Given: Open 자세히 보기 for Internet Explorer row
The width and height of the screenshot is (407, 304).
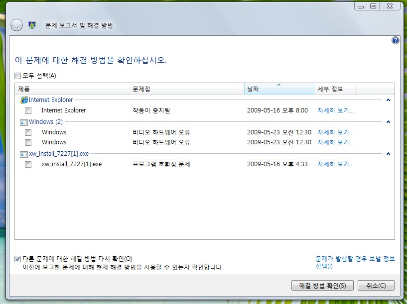Looking at the screenshot, I should (x=335, y=110).
